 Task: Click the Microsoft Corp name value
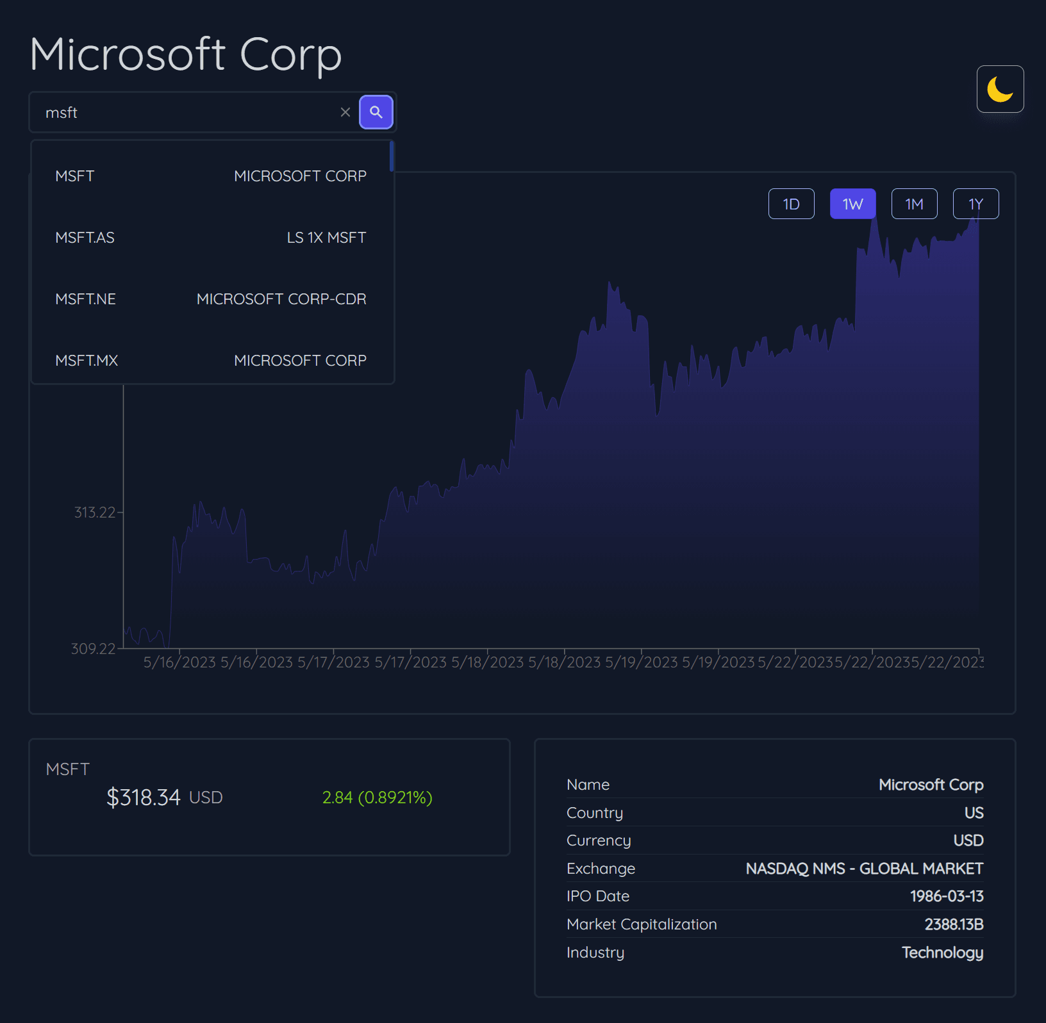[931, 785]
